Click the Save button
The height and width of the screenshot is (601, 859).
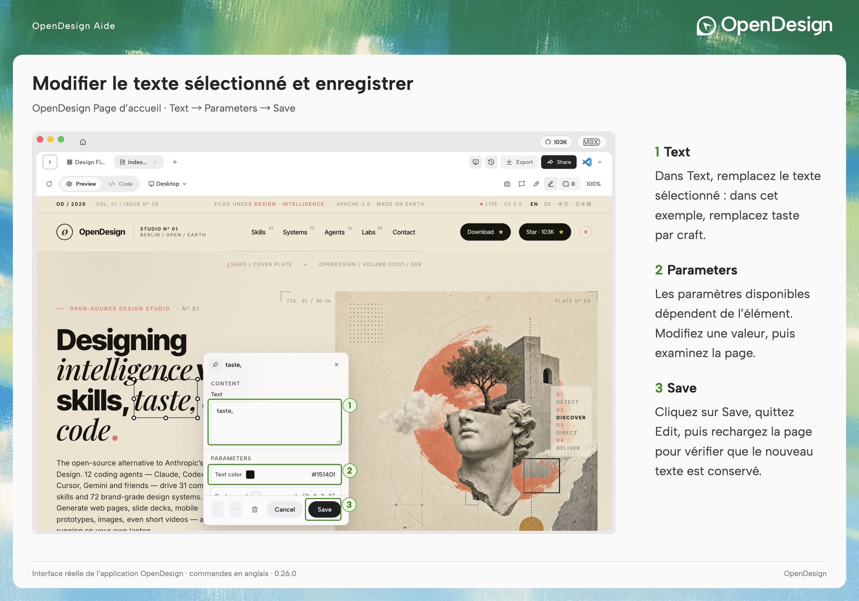(324, 509)
